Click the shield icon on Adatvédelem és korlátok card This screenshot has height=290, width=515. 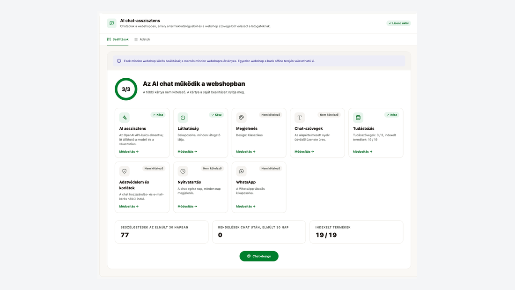125,171
